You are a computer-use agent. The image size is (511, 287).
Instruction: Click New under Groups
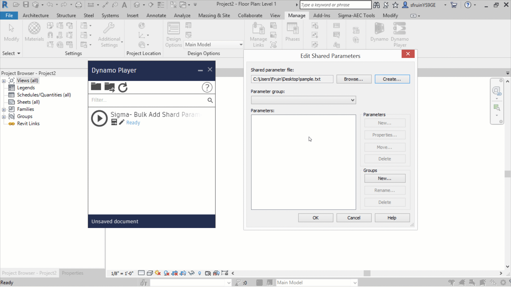coord(385,178)
